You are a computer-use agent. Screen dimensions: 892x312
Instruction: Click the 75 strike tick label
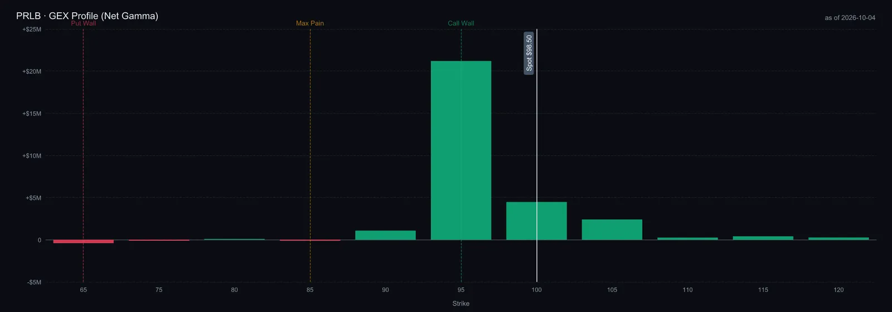click(x=159, y=290)
